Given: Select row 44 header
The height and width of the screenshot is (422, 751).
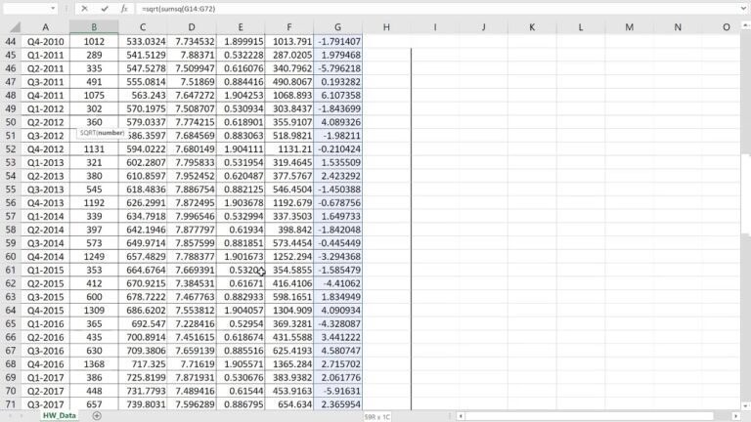Looking at the screenshot, I should coord(11,43).
